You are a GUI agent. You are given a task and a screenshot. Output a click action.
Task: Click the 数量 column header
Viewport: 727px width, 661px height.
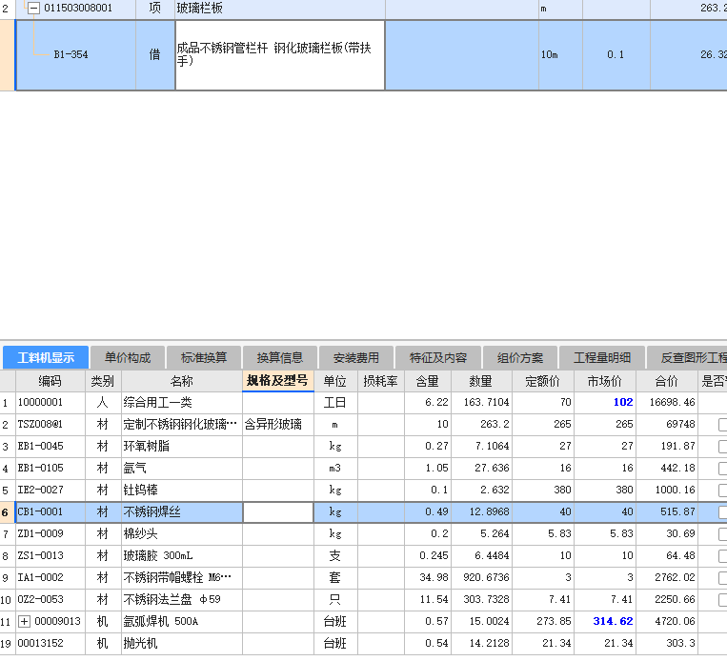tap(481, 381)
